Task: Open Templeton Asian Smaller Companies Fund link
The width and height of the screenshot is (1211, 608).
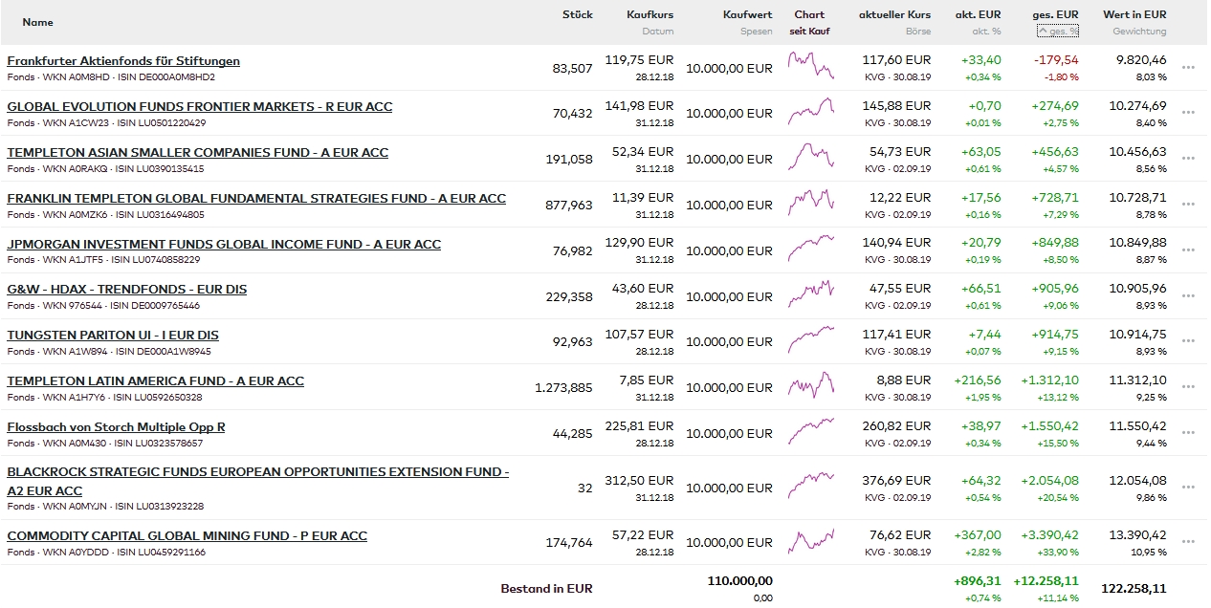Action: (197, 153)
